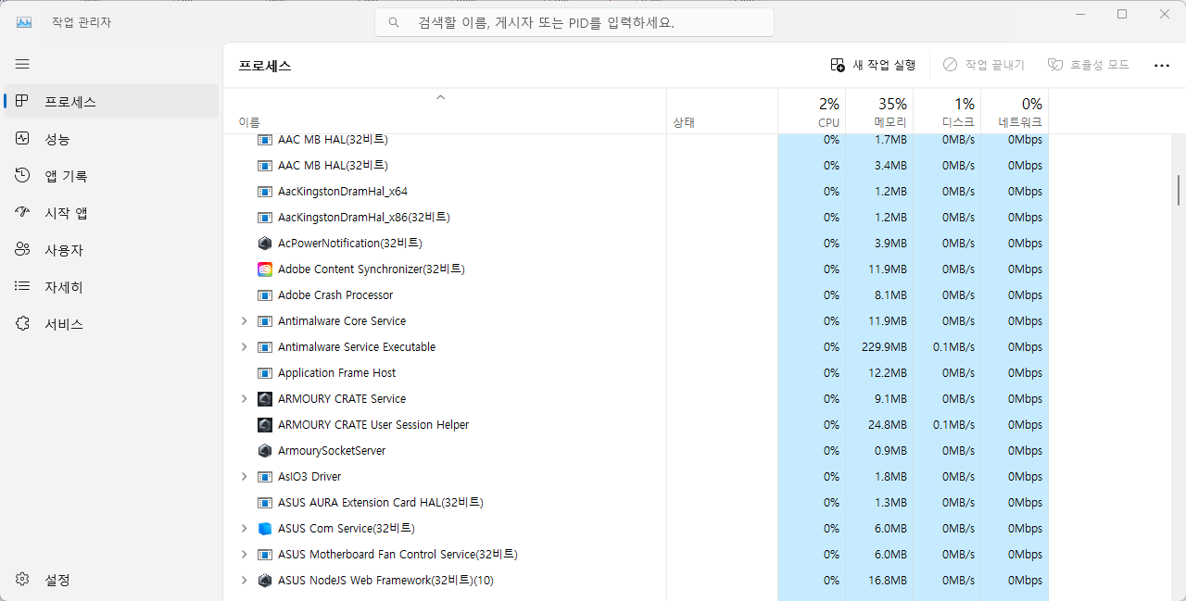Collapse sort arrow above 이름 column
1186x601 pixels.
[x=441, y=97]
